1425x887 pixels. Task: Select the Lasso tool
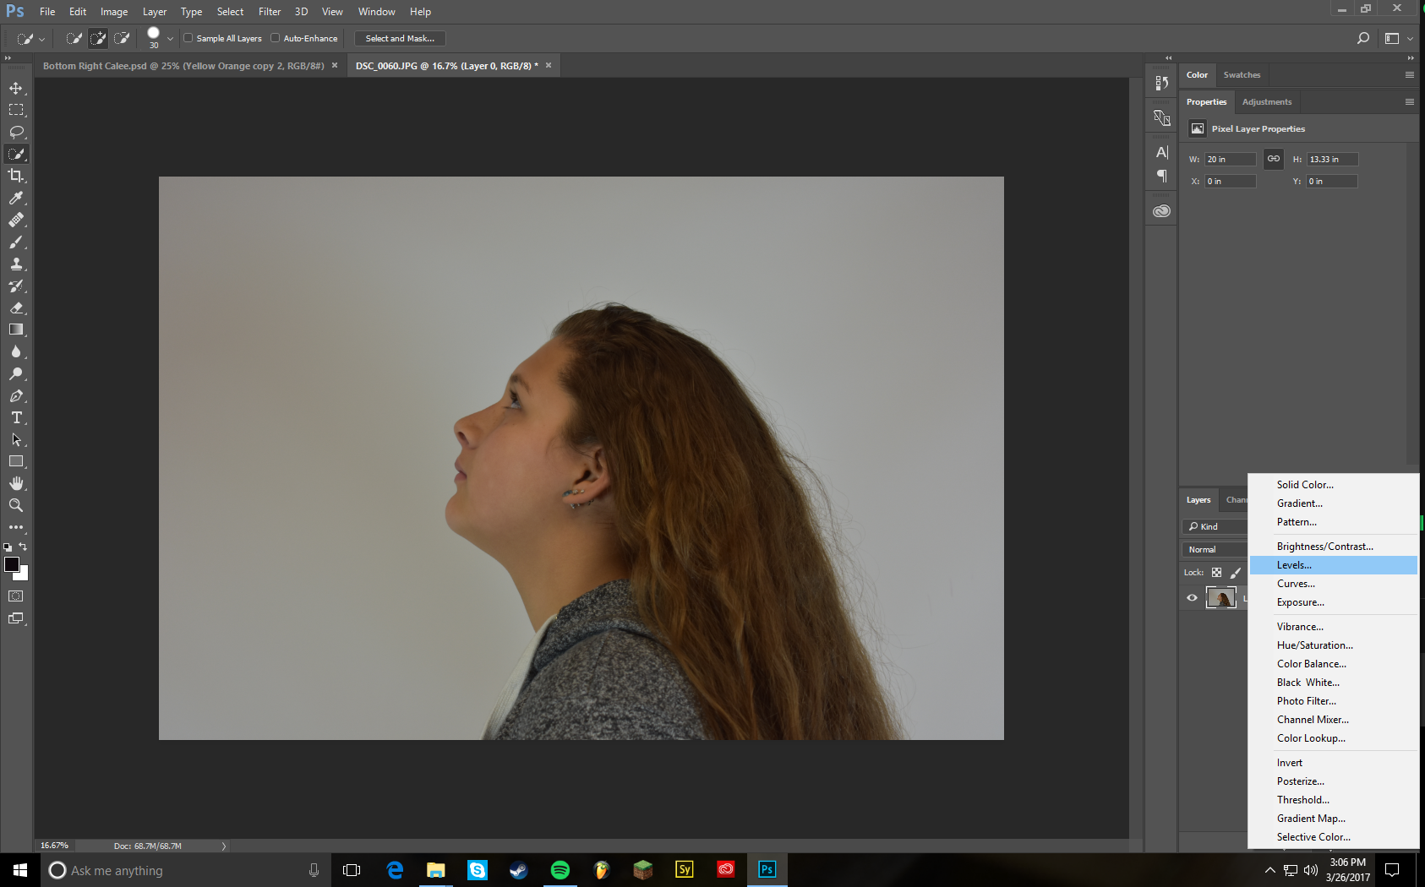(16, 132)
